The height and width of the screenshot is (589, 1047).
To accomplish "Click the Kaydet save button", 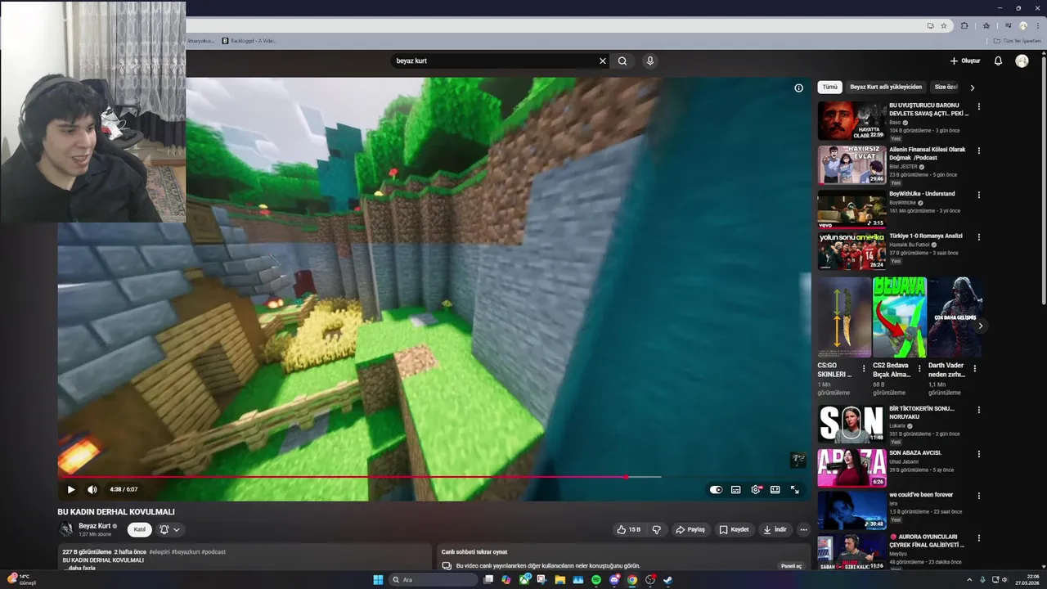I will point(734,530).
